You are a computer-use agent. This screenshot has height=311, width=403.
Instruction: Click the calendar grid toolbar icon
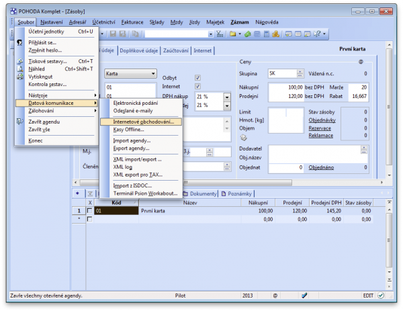[257, 34]
